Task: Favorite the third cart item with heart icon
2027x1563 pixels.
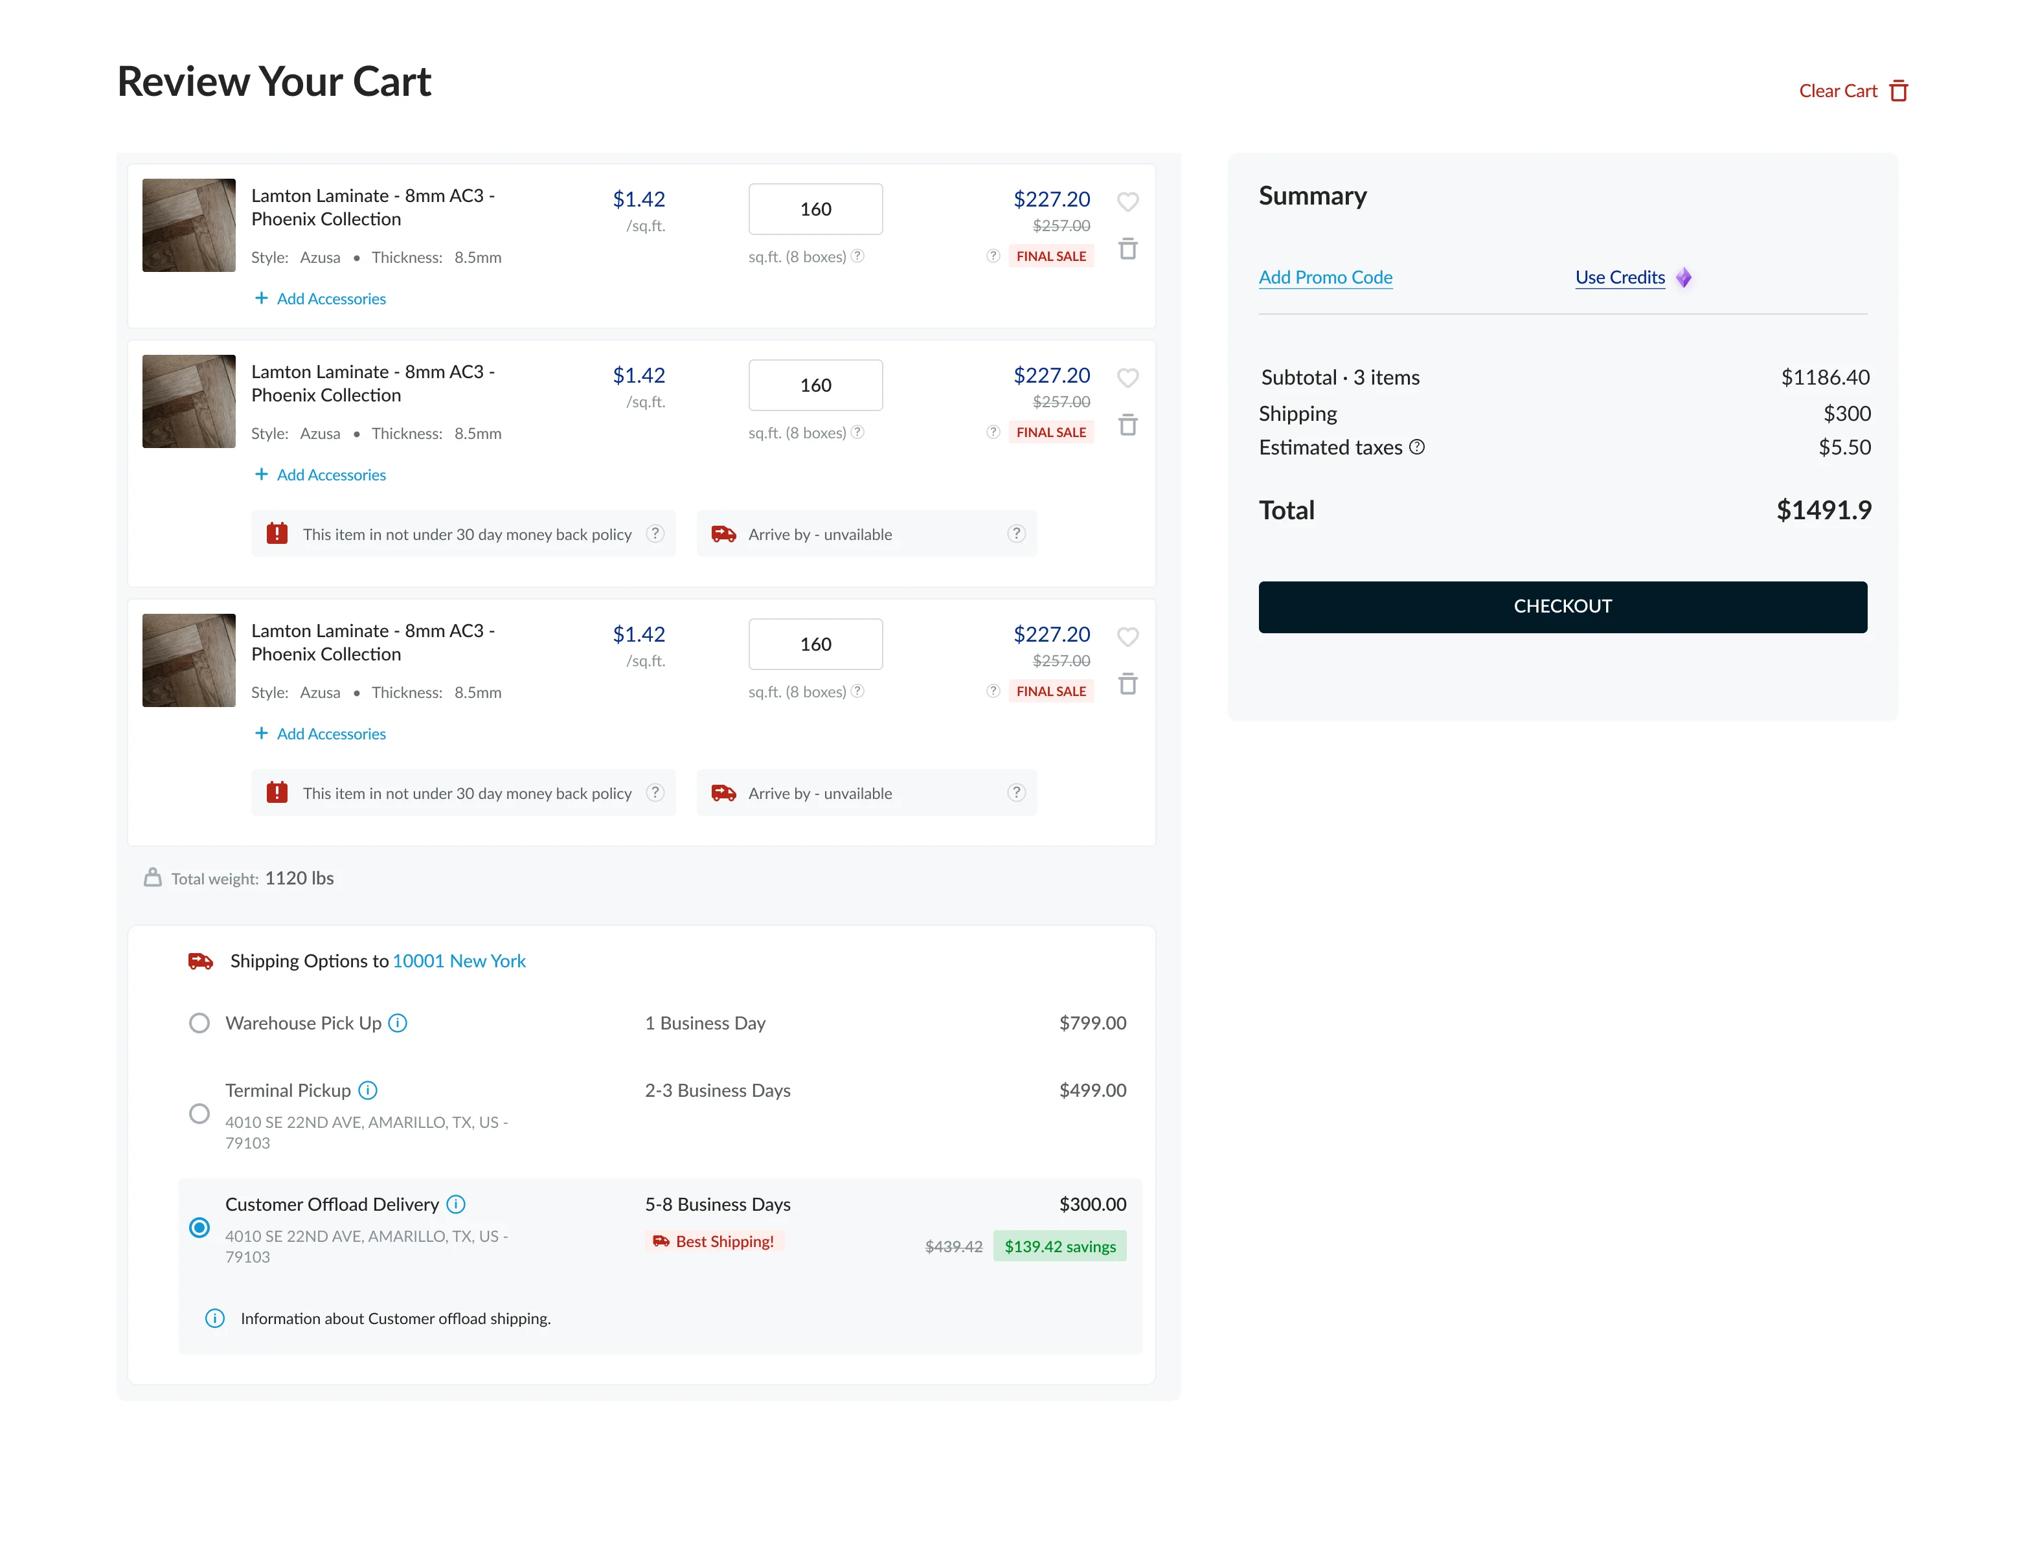Action: pos(1127,636)
